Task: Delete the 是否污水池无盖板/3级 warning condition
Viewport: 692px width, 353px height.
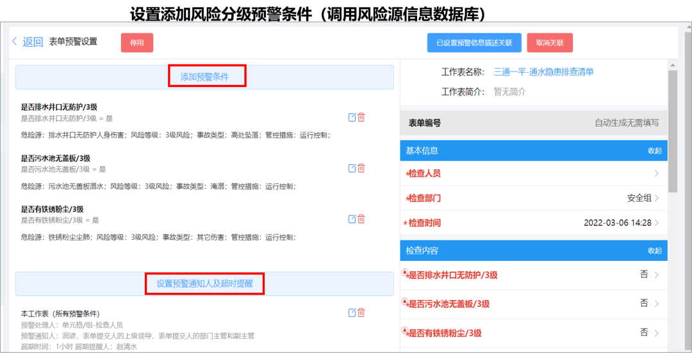Action: (x=361, y=168)
